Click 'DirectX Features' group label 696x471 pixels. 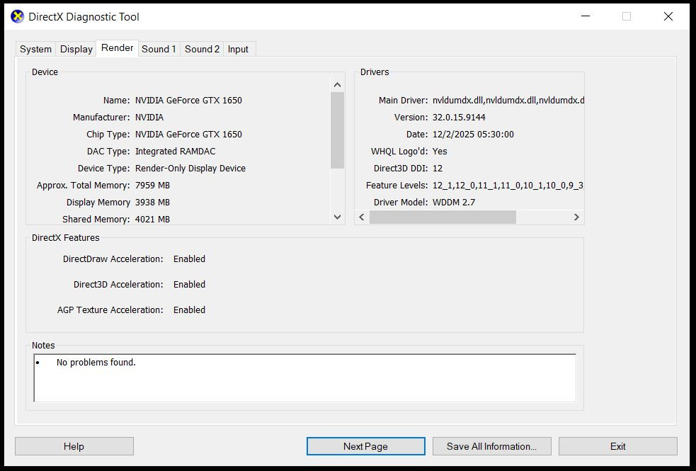(66, 237)
